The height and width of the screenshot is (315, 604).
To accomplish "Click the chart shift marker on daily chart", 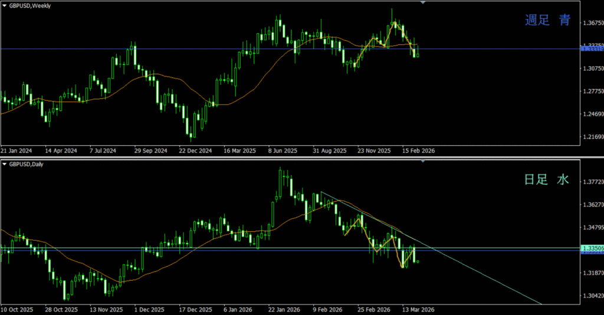I will tap(422, 161).
